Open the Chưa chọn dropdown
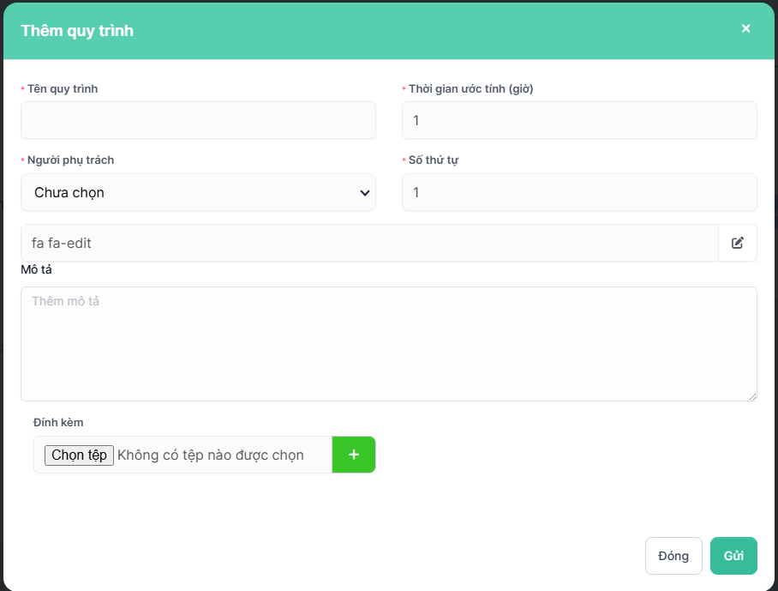Image resolution: width=778 pixels, height=591 pixels. 198,193
